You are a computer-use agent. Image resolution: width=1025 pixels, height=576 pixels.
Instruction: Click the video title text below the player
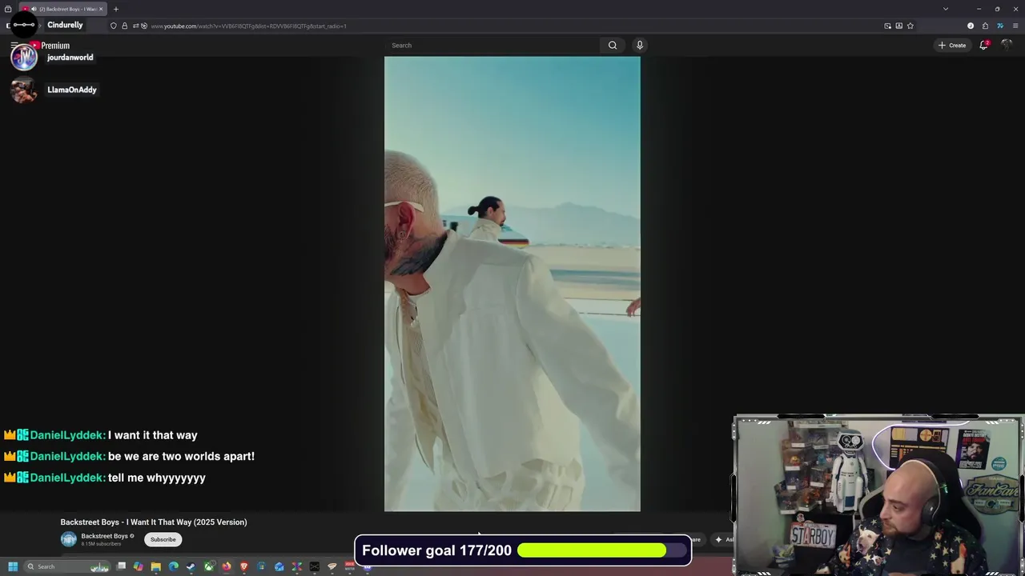154,522
